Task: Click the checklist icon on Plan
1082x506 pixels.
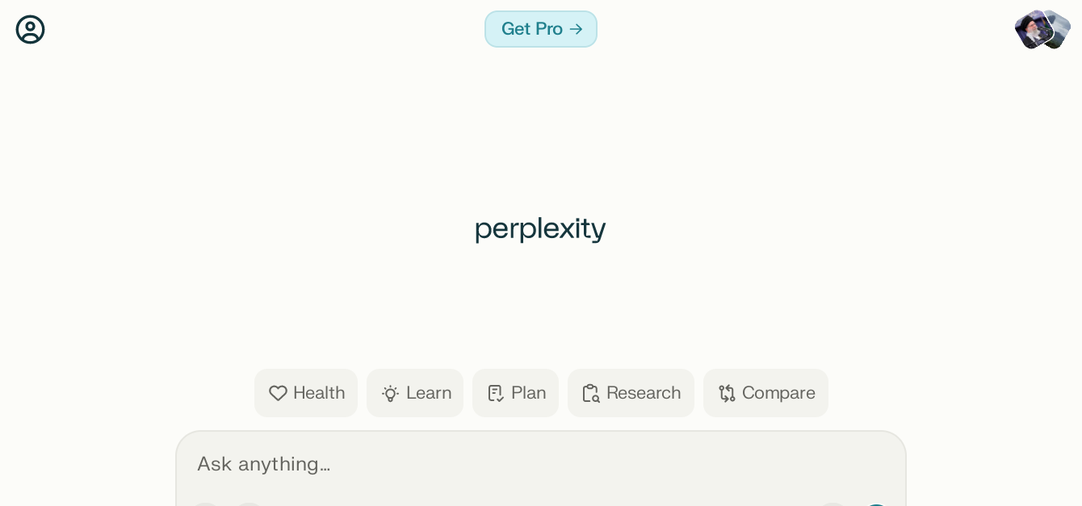Action: pos(495,393)
